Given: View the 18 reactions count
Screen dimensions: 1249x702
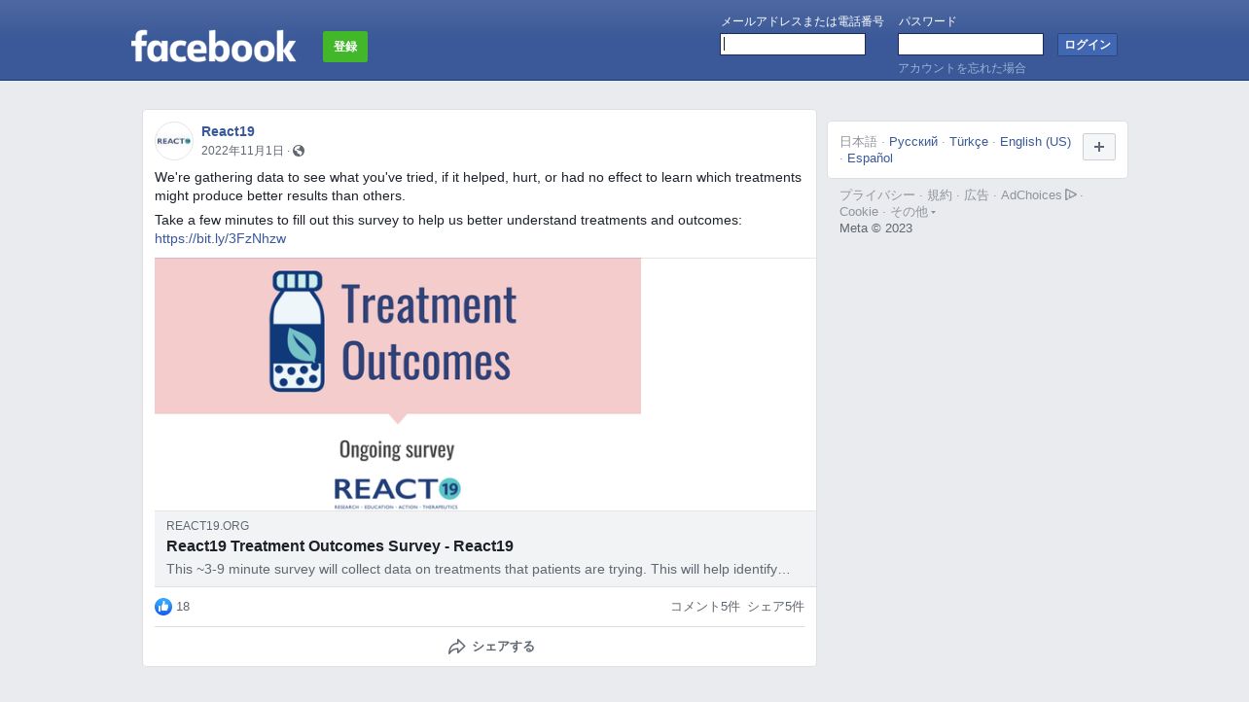Looking at the screenshot, I should [183, 607].
